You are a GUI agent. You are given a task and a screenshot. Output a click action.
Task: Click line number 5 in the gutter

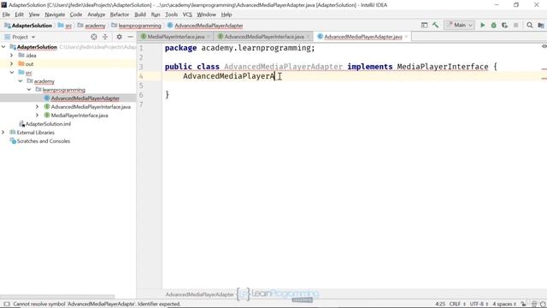(141, 86)
